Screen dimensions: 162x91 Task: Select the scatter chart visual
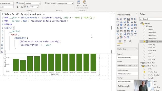(125, 25)
